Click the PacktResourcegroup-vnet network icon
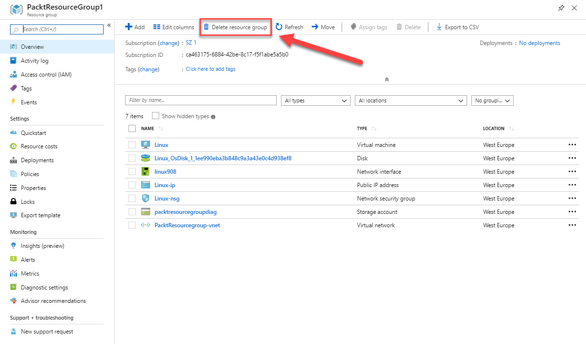586x344 pixels. pyautogui.click(x=145, y=225)
